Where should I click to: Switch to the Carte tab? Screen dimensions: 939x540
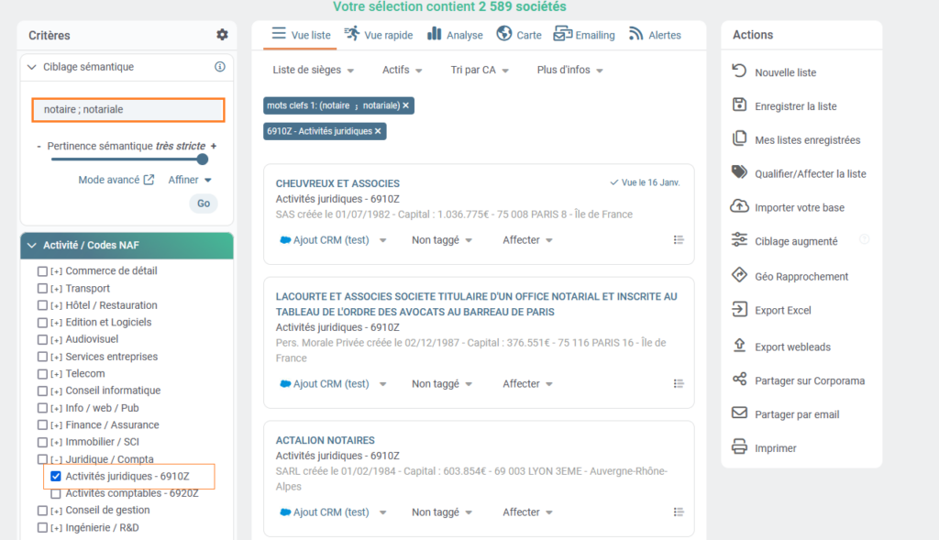coord(519,35)
